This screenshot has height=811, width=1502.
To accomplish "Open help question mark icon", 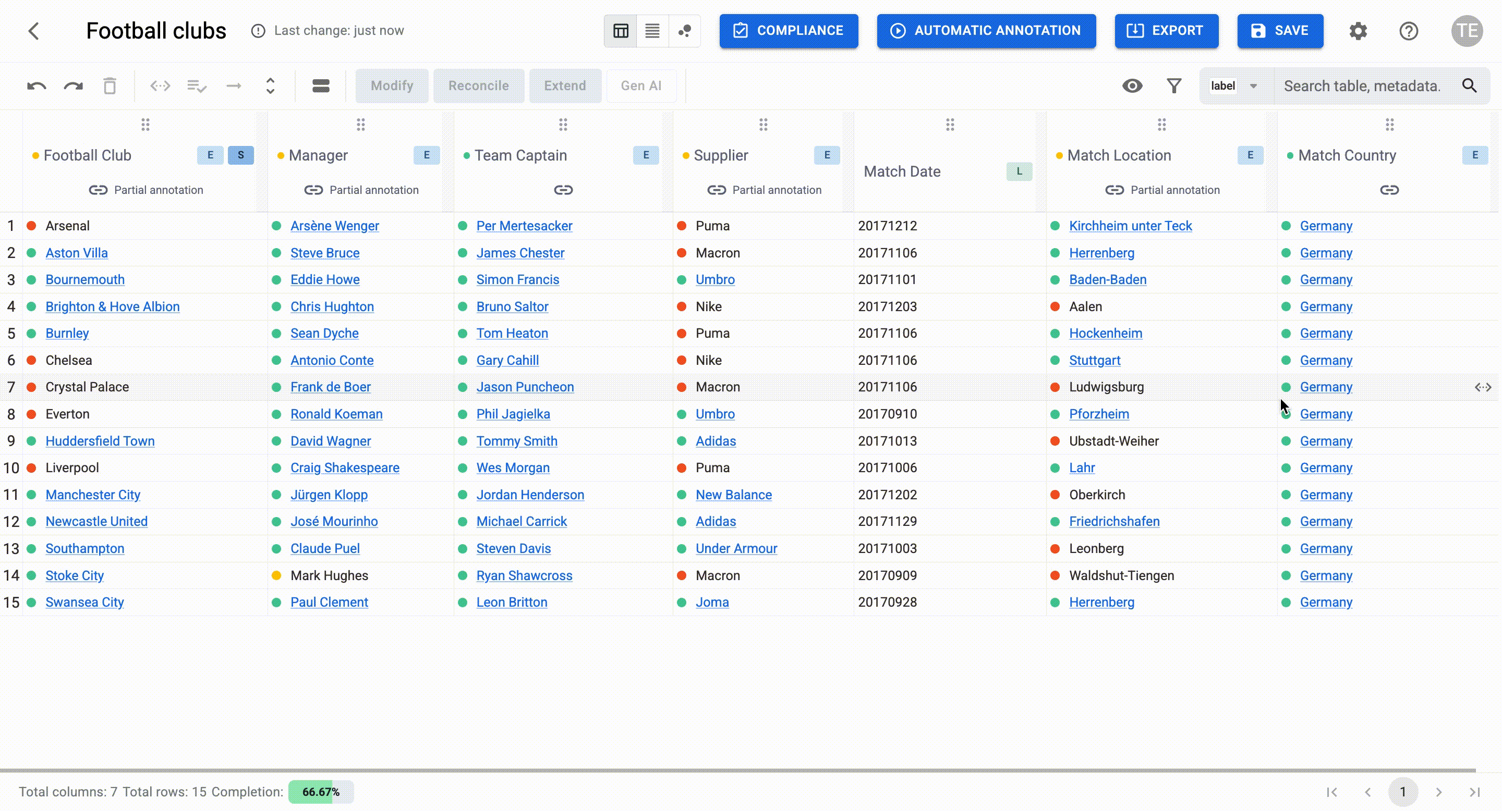I will [1409, 31].
